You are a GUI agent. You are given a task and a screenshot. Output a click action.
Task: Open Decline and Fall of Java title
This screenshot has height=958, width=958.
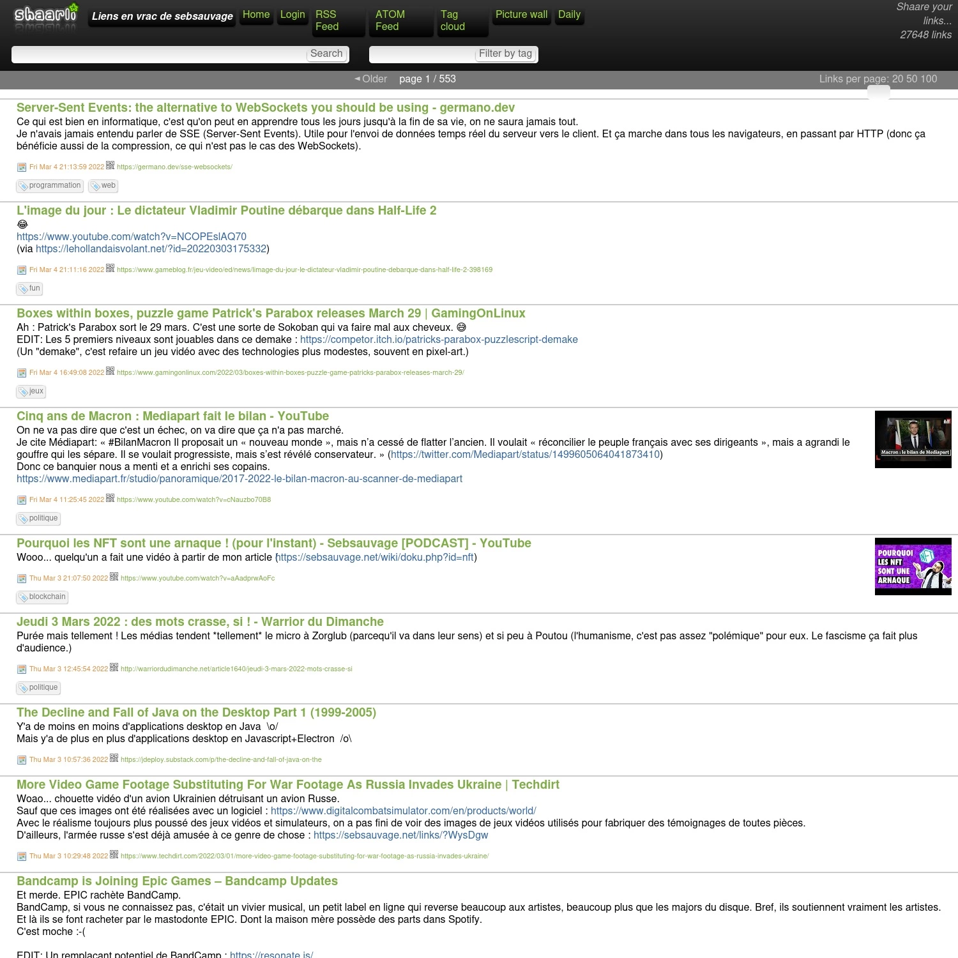click(196, 713)
